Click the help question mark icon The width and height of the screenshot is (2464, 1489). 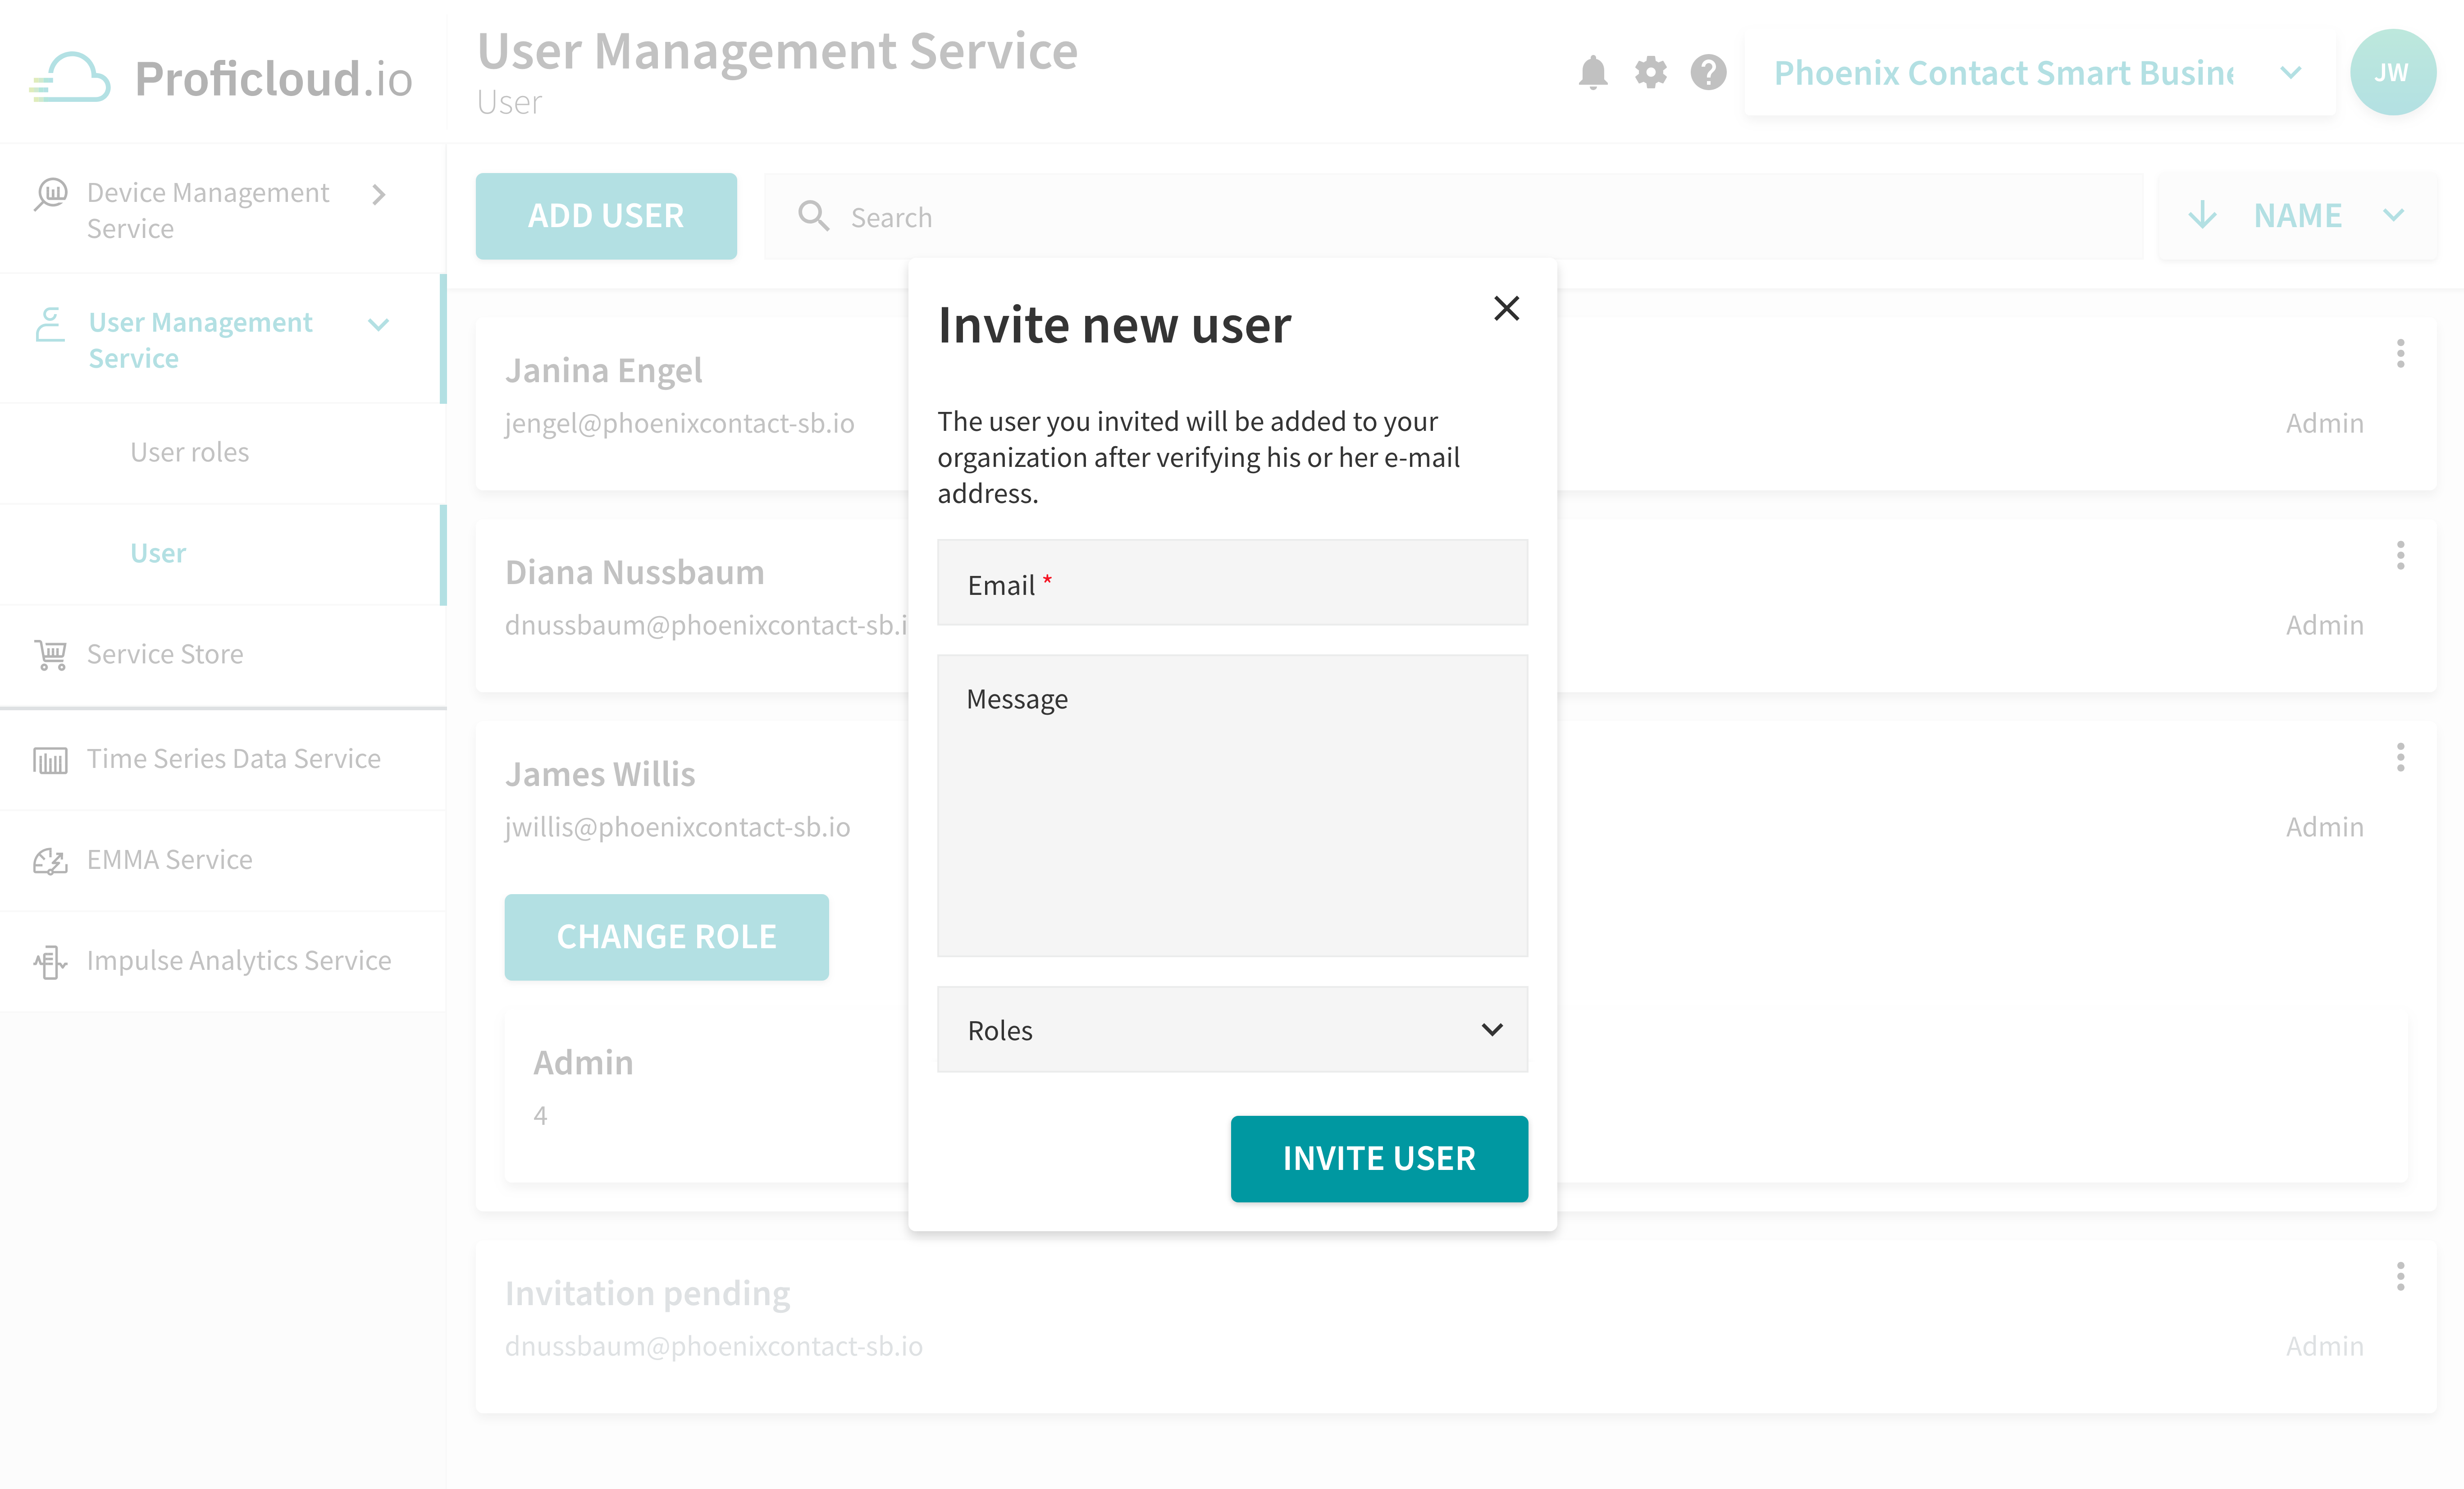pyautogui.click(x=1708, y=73)
